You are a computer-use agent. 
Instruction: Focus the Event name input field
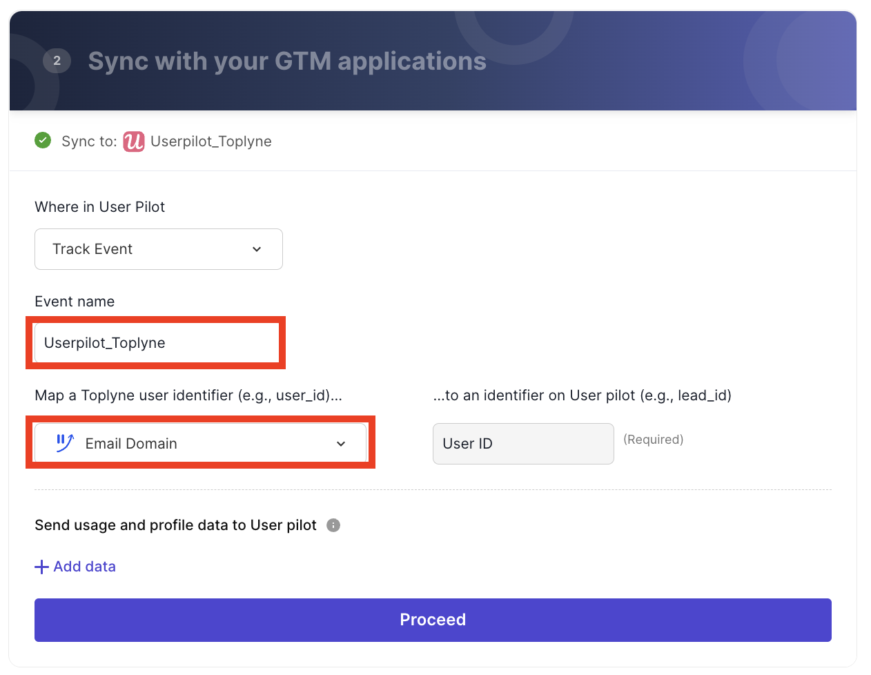157,343
